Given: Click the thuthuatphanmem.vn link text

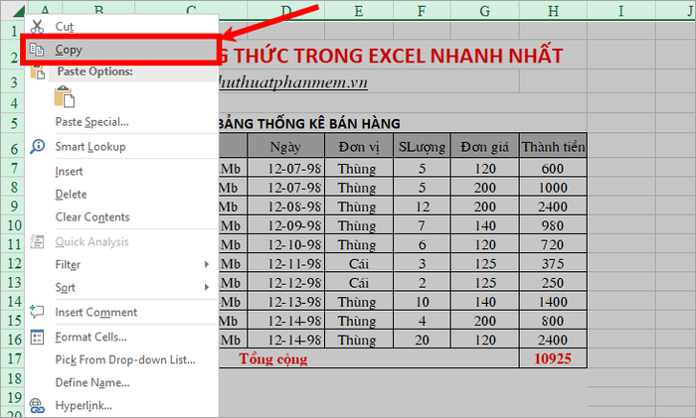Looking at the screenshot, I should point(293,82).
